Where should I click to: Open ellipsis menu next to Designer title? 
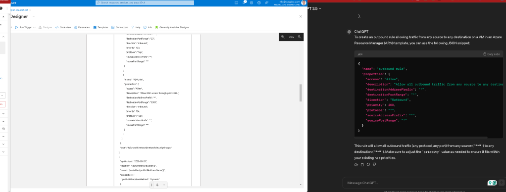coord(34,16)
